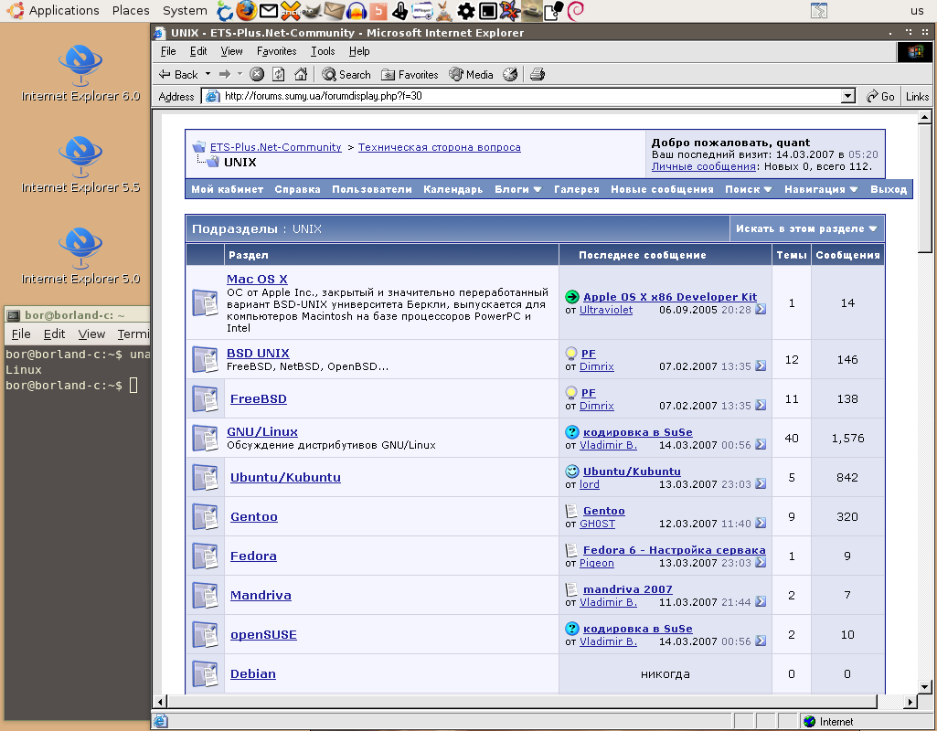937x731 pixels.
Task: Launch Firefox from the top panel
Action: pyautogui.click(x=247, y=11)
